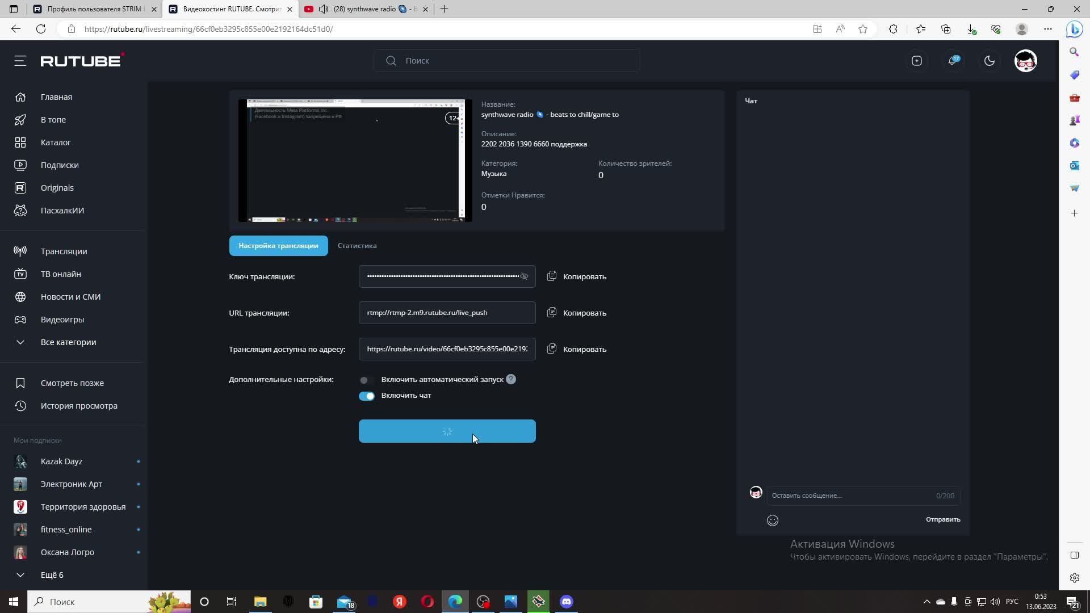1090x613 pixels.
Task: Switch to the Статистика tab
Action: (357, 246)
